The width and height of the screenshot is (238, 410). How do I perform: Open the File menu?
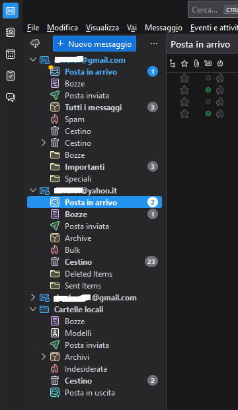[33, 28]
